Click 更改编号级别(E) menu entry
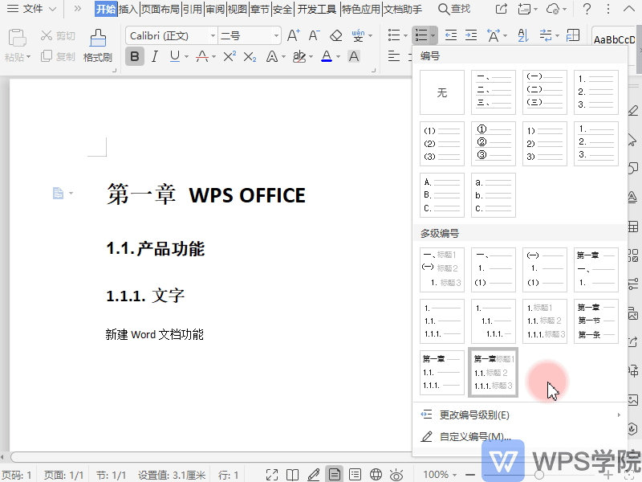Image resolution: width=642 pixels, height=482 pixels. tap(519, 415)
